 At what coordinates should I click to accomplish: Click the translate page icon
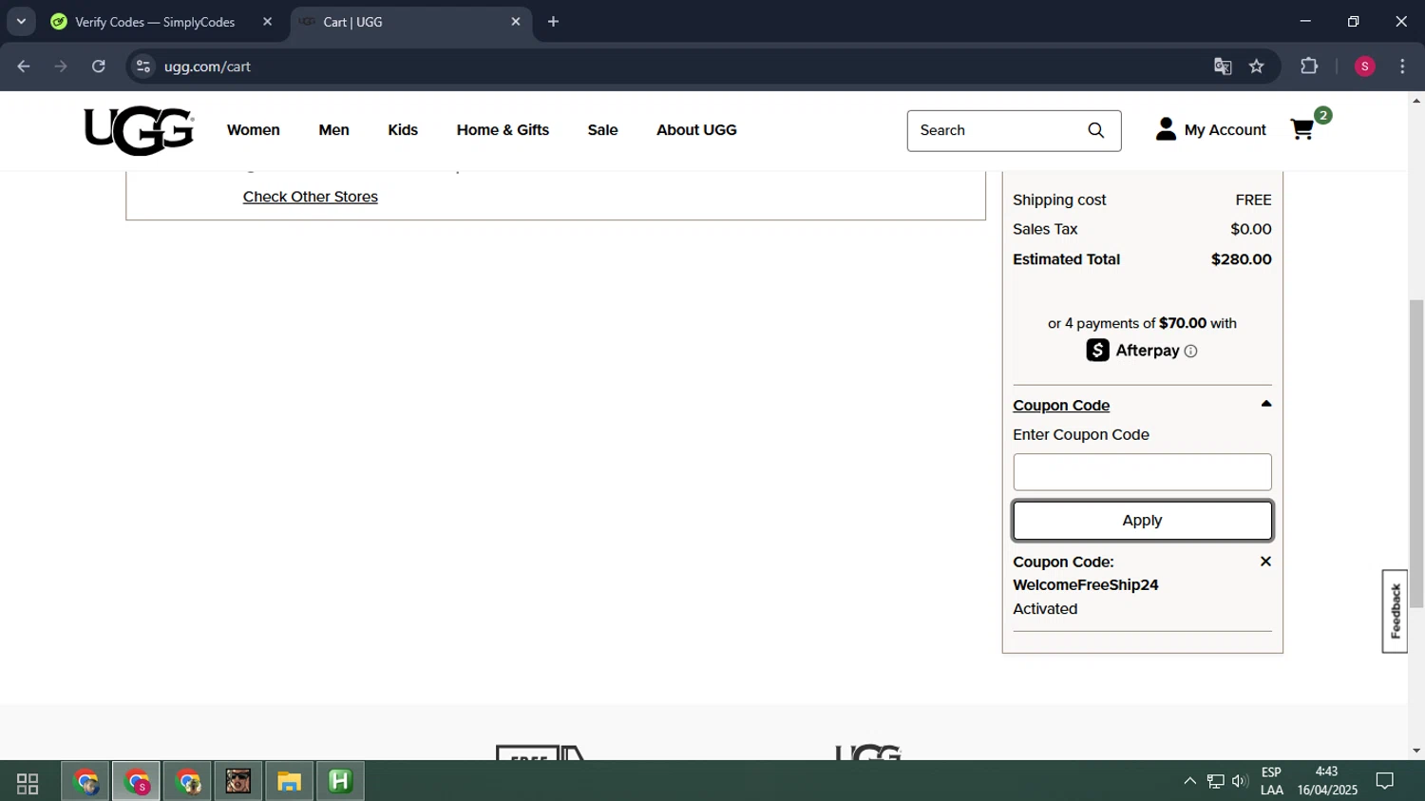(1223, 67)
